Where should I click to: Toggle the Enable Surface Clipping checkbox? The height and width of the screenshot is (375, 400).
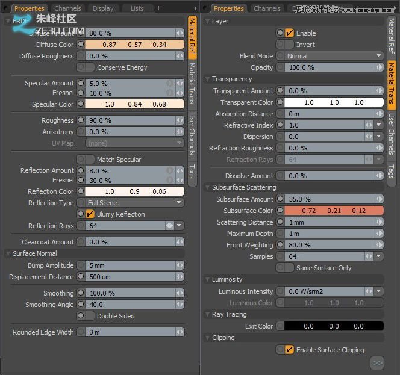click(289, 350)
